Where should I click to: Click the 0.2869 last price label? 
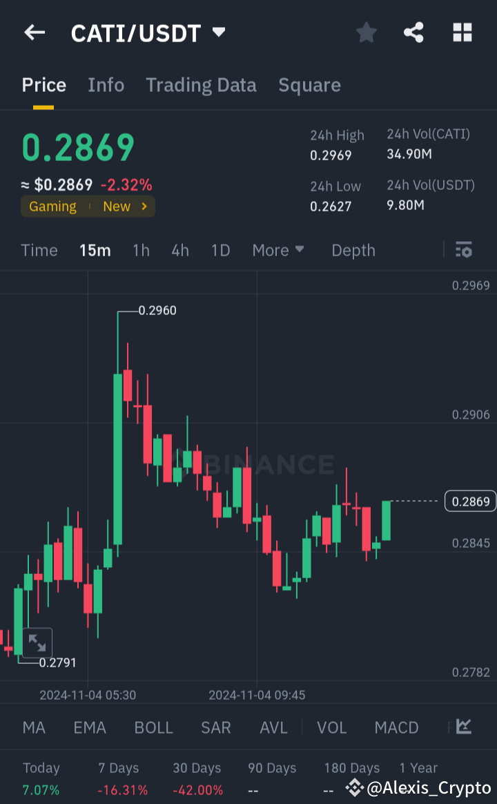[470, 501]
